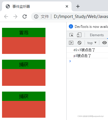Screen dimensions: 108x120
Task: Click the browser back arrow
Action: pos(6,17)
